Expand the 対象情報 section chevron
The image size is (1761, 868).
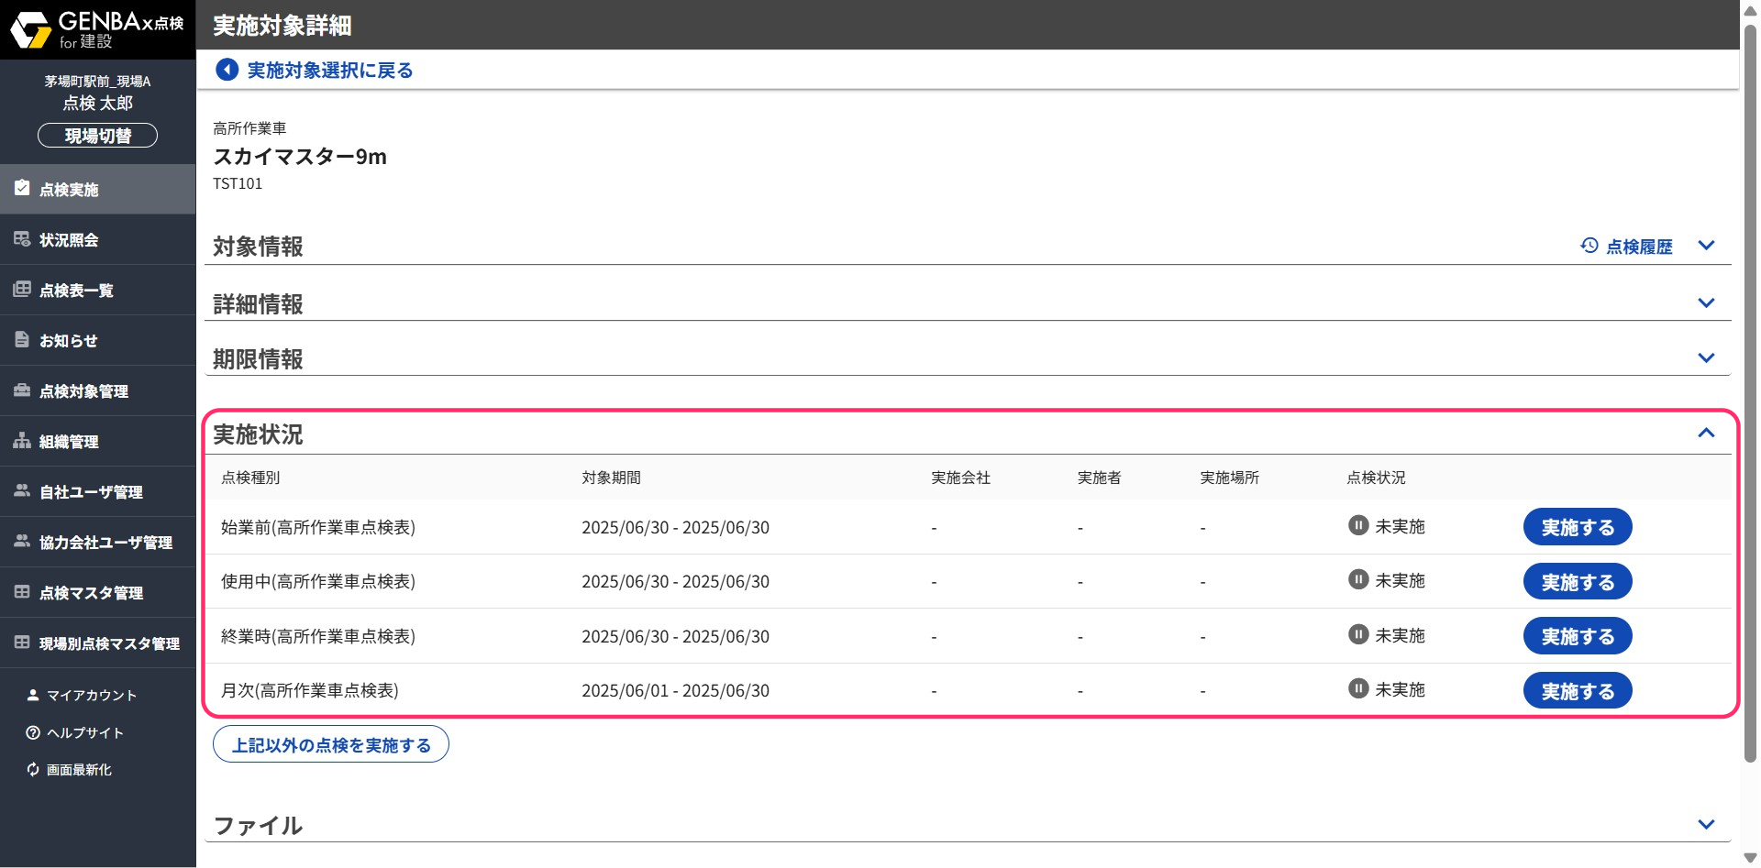1706,246
